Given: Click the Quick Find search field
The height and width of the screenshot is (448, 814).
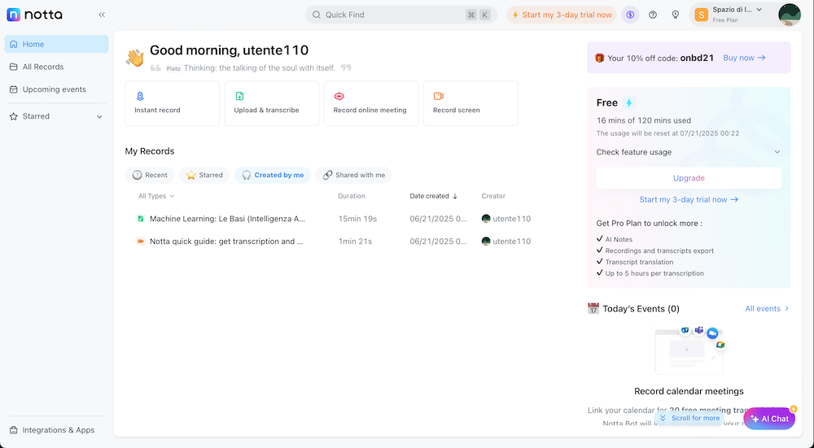Looking at the screenshot, I should tap(400, 15).
